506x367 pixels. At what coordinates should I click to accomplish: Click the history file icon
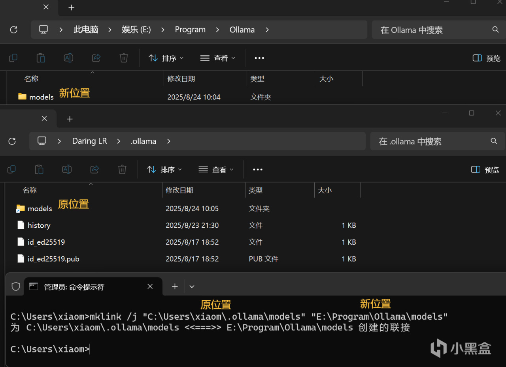[21, 225]
